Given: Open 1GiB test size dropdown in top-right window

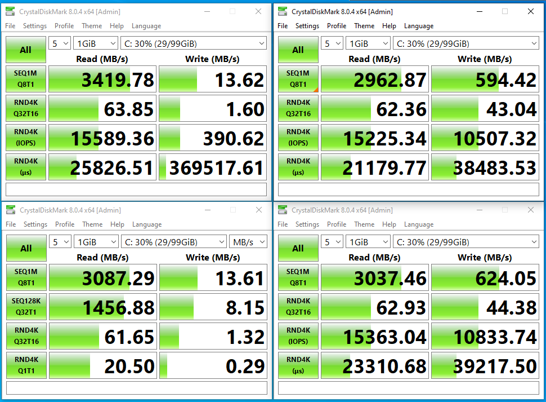Looking at the screenshot, I should 368,43.
